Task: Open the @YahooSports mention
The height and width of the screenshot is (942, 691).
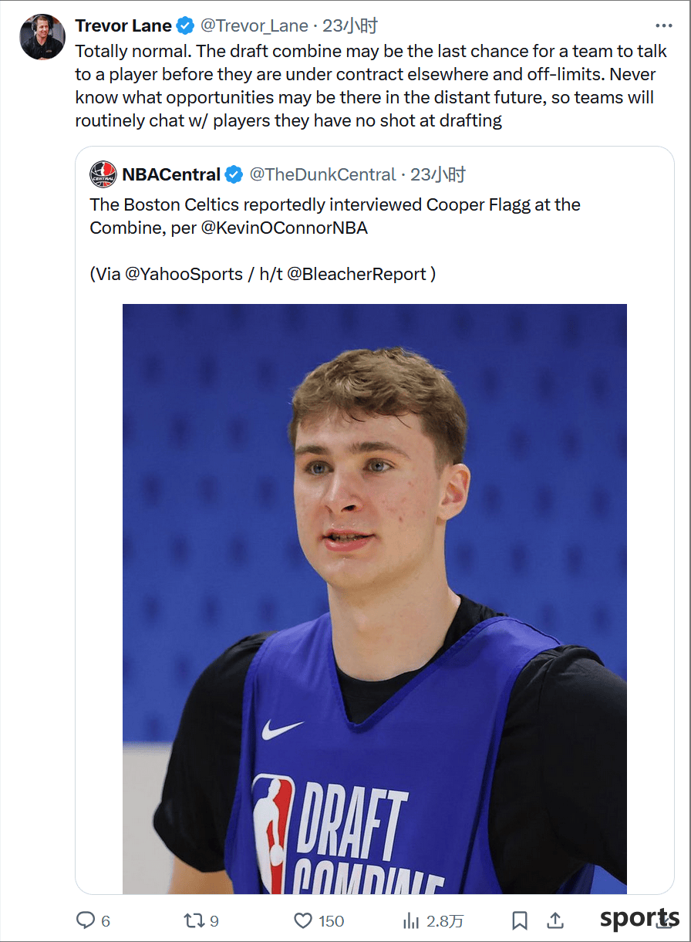Action: tap(184, 274)
